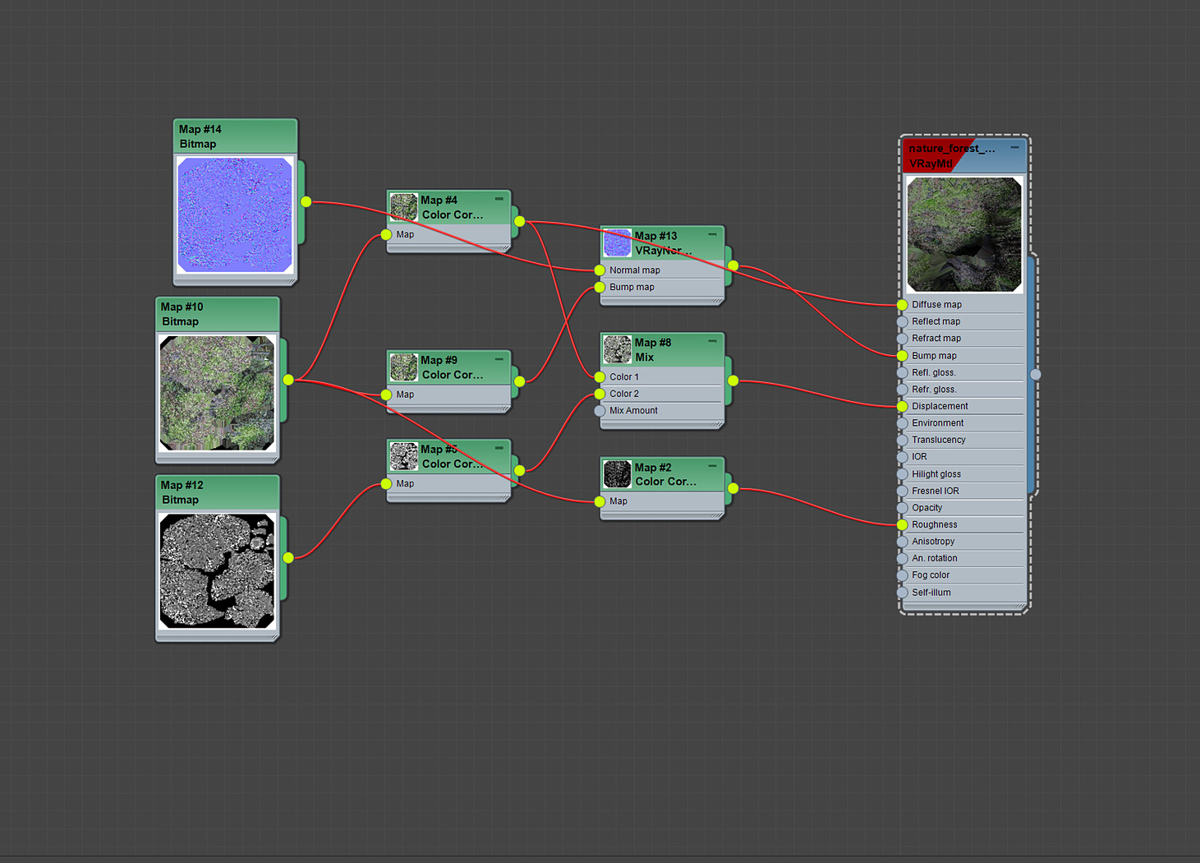Viewport: 1200px width, 863px height.
Task: Click the Map input socket on Map #2
Action: [600, 501]
